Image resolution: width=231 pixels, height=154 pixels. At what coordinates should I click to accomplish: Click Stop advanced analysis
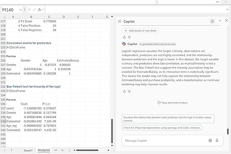pos(172,103)
